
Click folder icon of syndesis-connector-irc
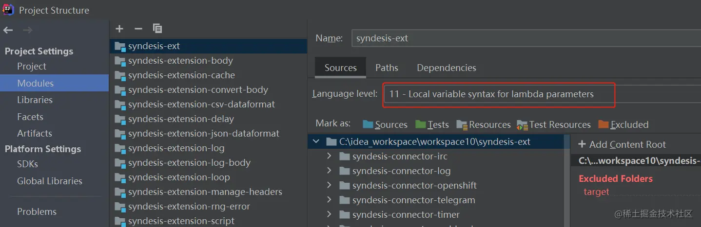point(345,157)
